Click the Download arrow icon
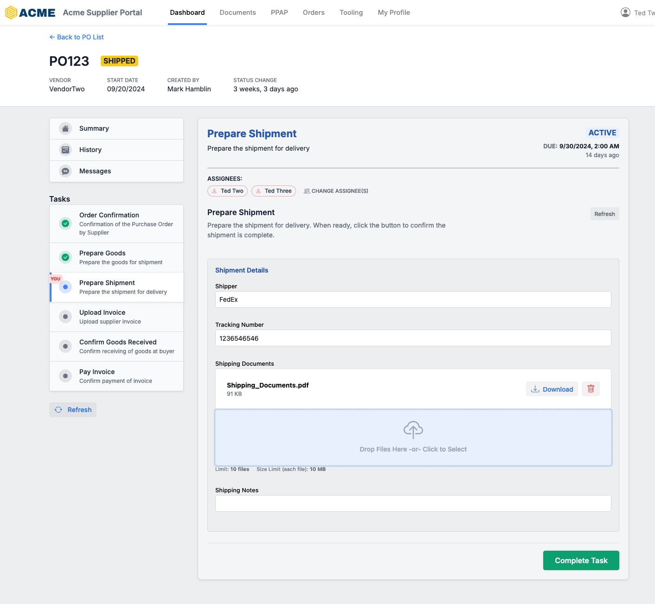 535,389
